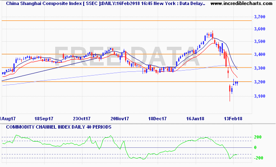Select the 20Nov17 date marker
This screenshot has height=167, width=276.
118,119
